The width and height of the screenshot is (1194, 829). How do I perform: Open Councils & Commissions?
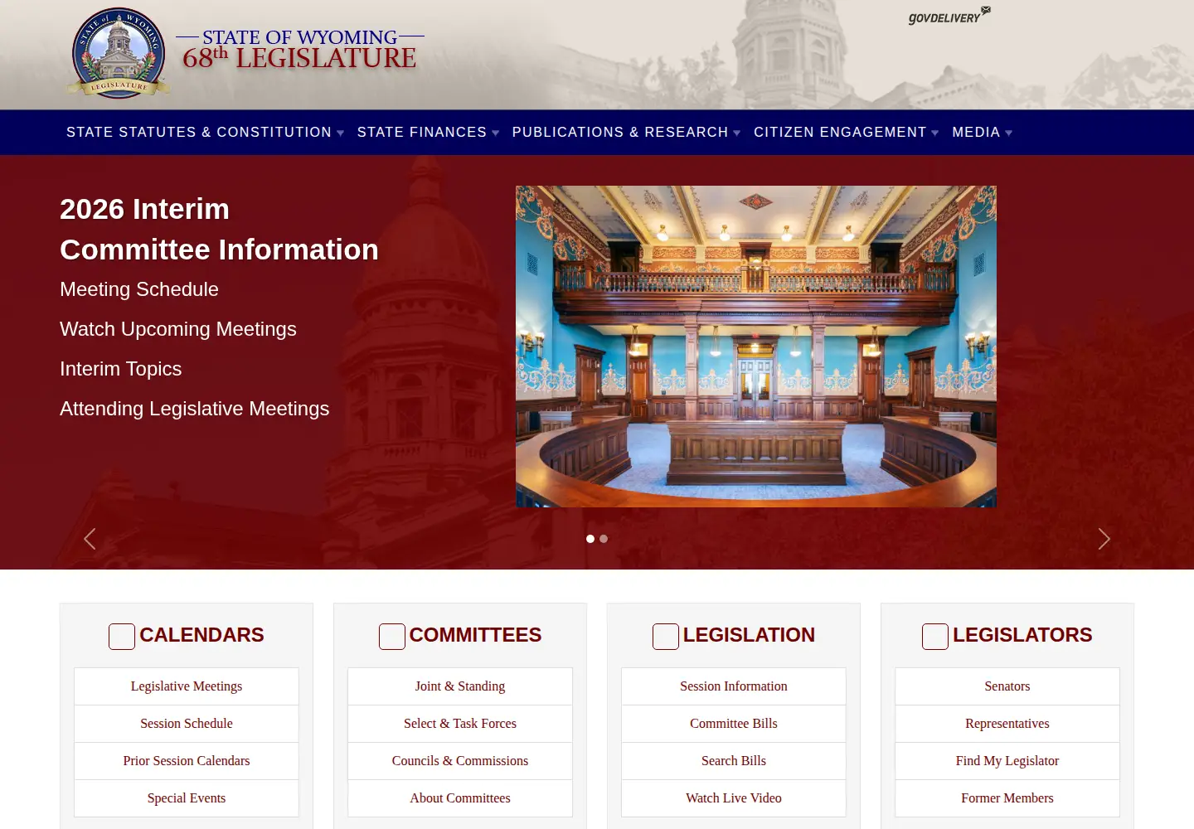point(460,761)
